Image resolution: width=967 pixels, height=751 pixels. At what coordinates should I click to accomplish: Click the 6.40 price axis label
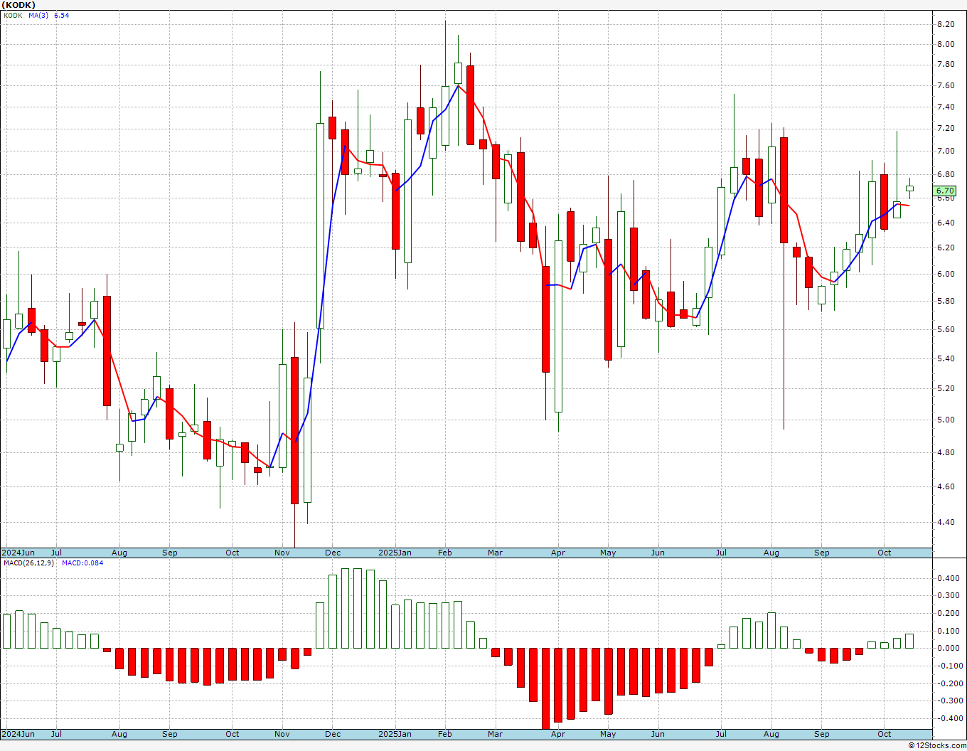tap(946, 223)
